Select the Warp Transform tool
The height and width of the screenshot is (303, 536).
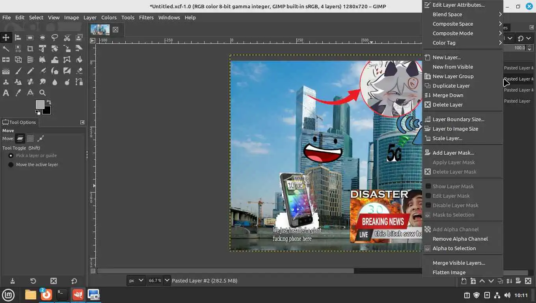tap(55, 60)
